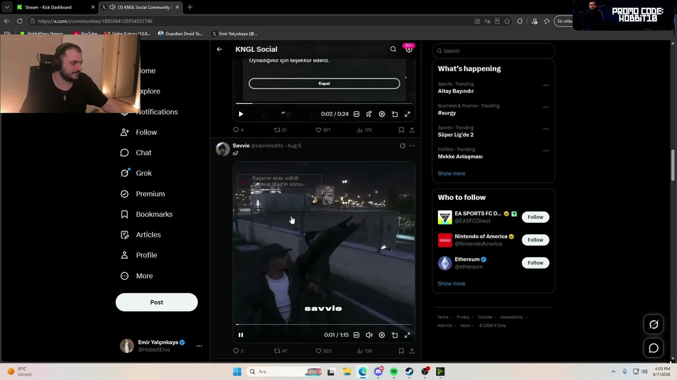This screenshot has width=677, height=380.
Task: Open Chat in the left navigation
Action: (136, 153)
